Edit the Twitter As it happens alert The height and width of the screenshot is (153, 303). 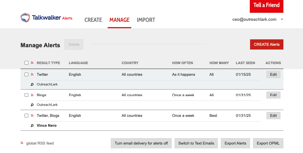[273, 75]
